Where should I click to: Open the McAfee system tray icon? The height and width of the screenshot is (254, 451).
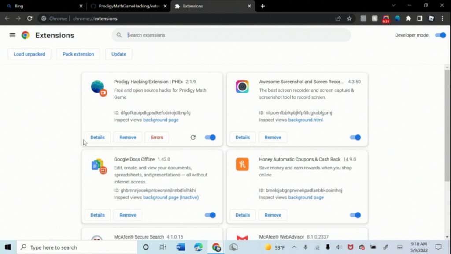[350, 247]
